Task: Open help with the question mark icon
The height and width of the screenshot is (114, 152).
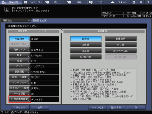Action: point(148,2)
